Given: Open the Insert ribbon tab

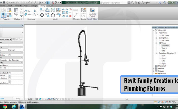Looking at the screenshot, I should tap(10, 6).
